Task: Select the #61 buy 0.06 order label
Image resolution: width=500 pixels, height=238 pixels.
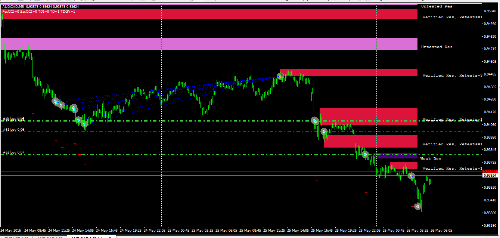Action: point(13,130)
